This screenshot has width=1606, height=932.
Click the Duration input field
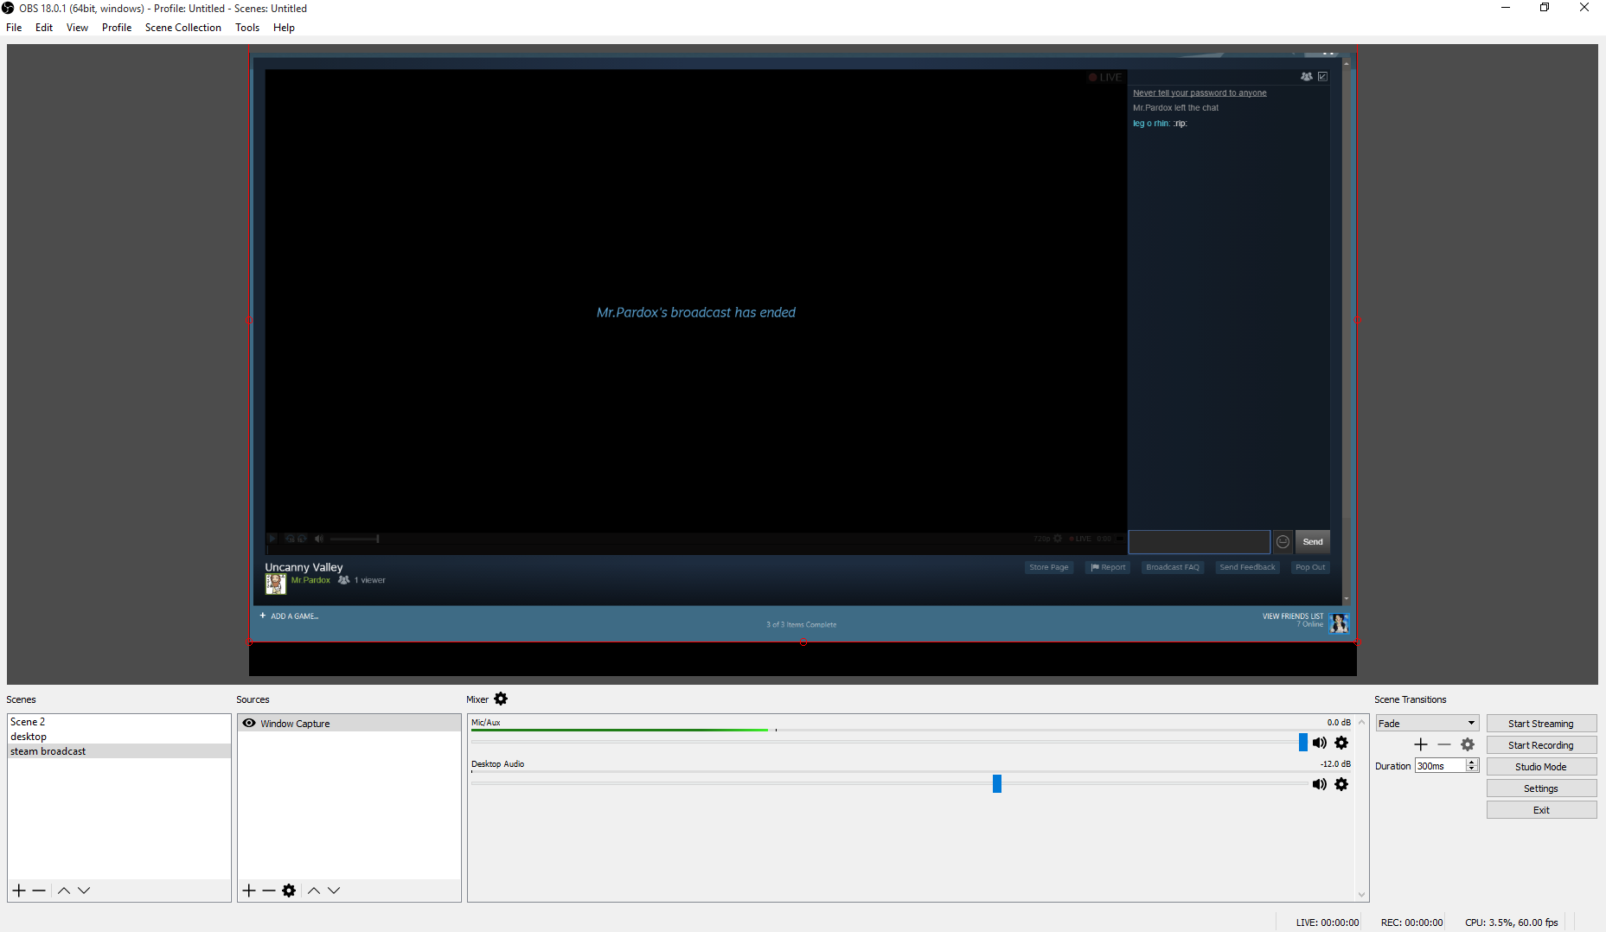pyautogui.click(x=1440, y=766)
